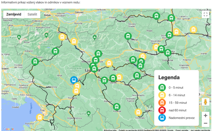212x131 pixels.
Task: Select the yellow train marker at Jesenice
Action: 62,37
